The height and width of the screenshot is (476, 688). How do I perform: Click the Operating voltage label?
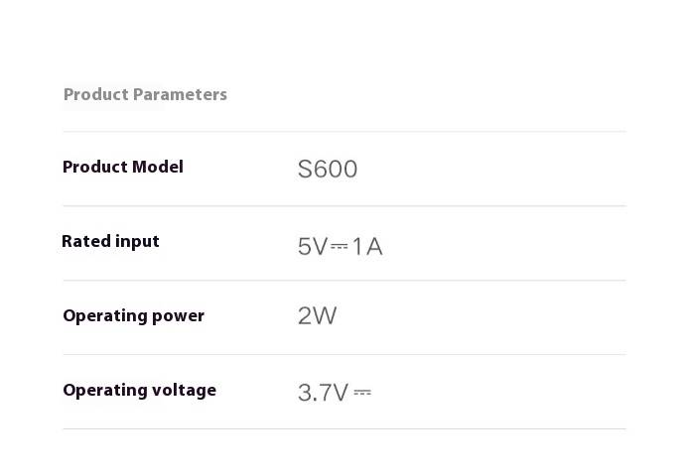coord(140,391)
